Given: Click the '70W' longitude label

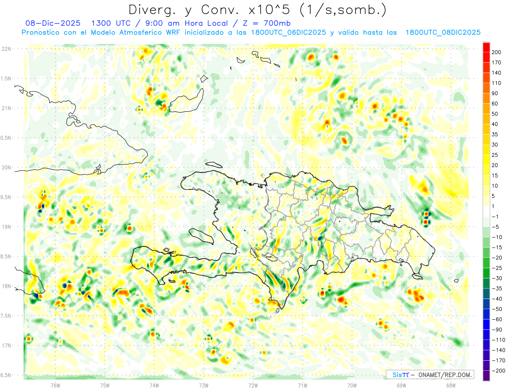Looking at the screenshot, I should tap(352, 385).
